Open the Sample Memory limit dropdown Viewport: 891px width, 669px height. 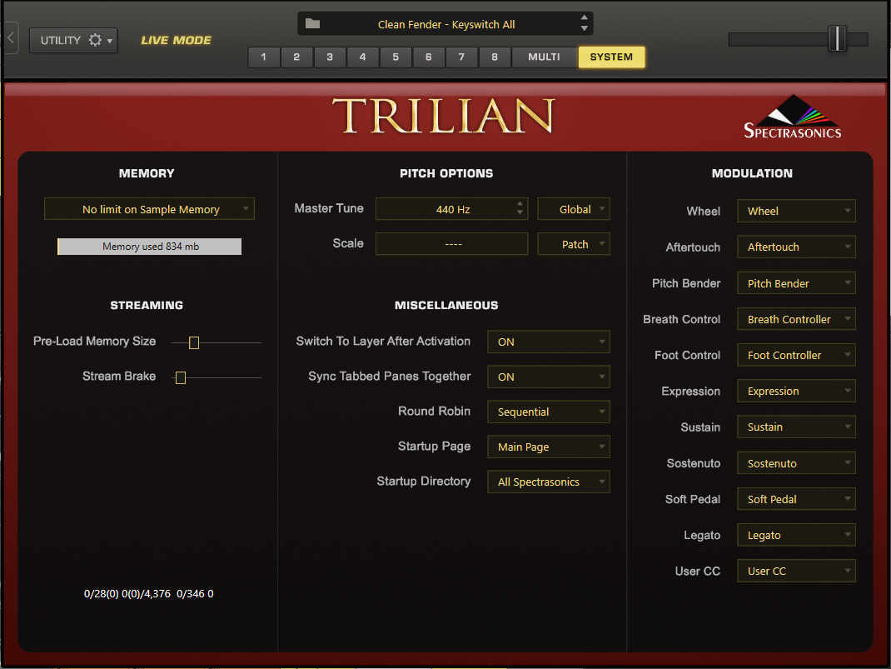coord(150,209)
